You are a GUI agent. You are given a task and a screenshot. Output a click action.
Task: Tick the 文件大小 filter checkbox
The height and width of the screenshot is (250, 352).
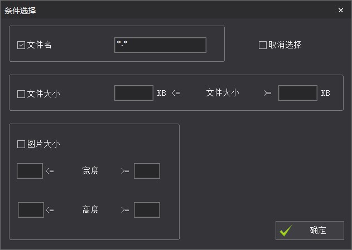[21, 94]
